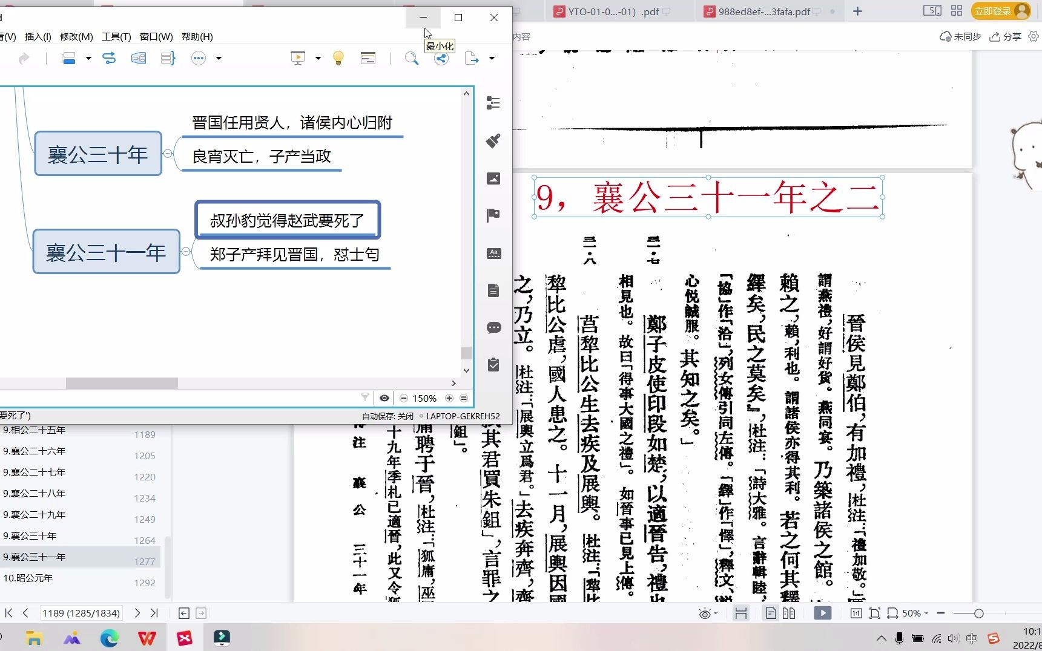Click the PDF zoom slider handle

(978, 613)
